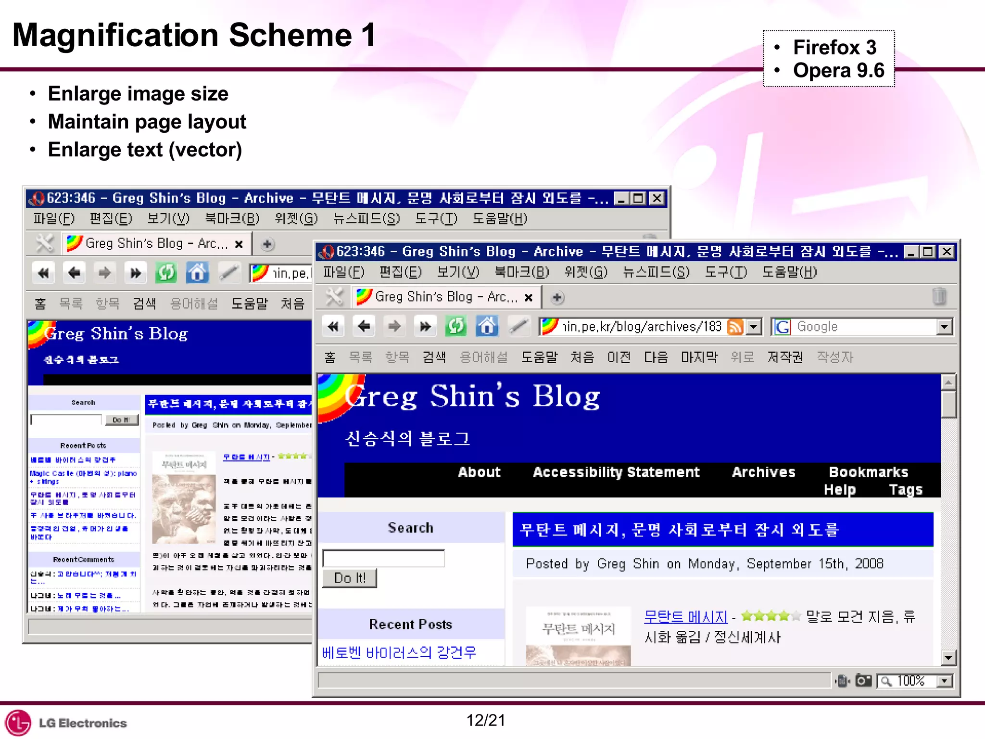Click 다음 in the front window navigation bar
Viewport: 985px width, 739px height.
tap(656, 357)
